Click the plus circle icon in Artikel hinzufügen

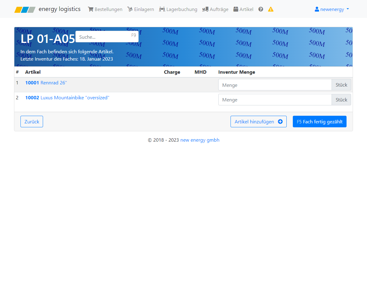(280, 122)
